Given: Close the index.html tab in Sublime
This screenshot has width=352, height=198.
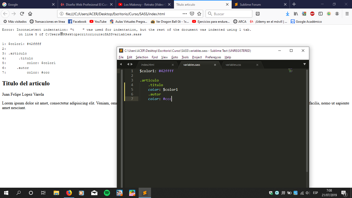Looking at the screenshot, I should click(x=173, y=65).
